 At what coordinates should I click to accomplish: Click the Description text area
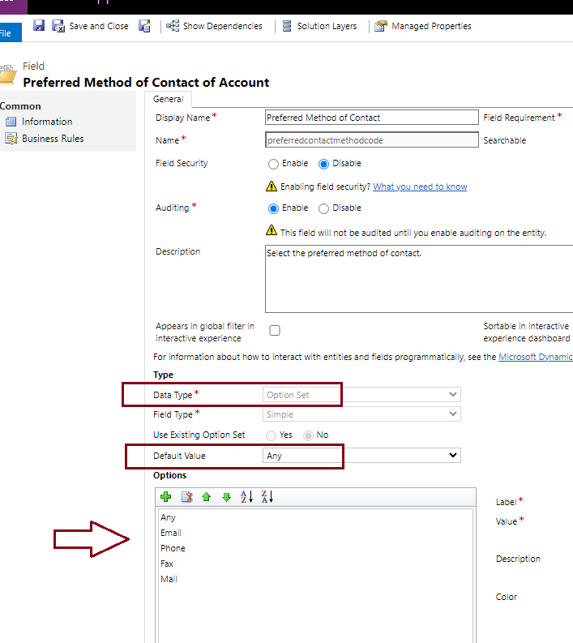click(419, 279)
